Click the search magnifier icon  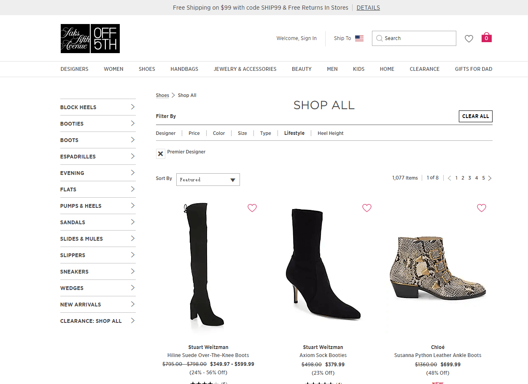click(x=380, y=38)
